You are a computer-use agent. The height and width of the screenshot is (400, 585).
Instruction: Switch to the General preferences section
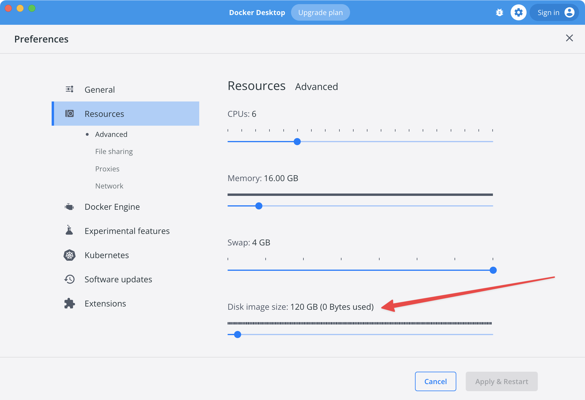pos(99,89)
